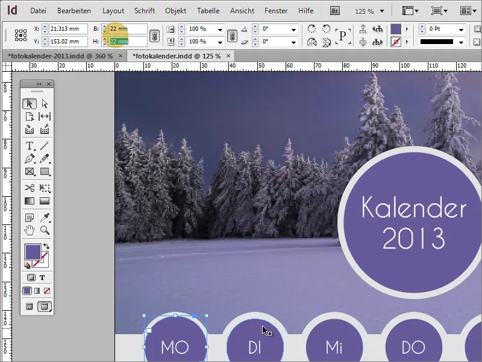The image size is (482, 362).
Task: Select the Direct Selection tool (white arrow)
Action: tap(45, 104)
